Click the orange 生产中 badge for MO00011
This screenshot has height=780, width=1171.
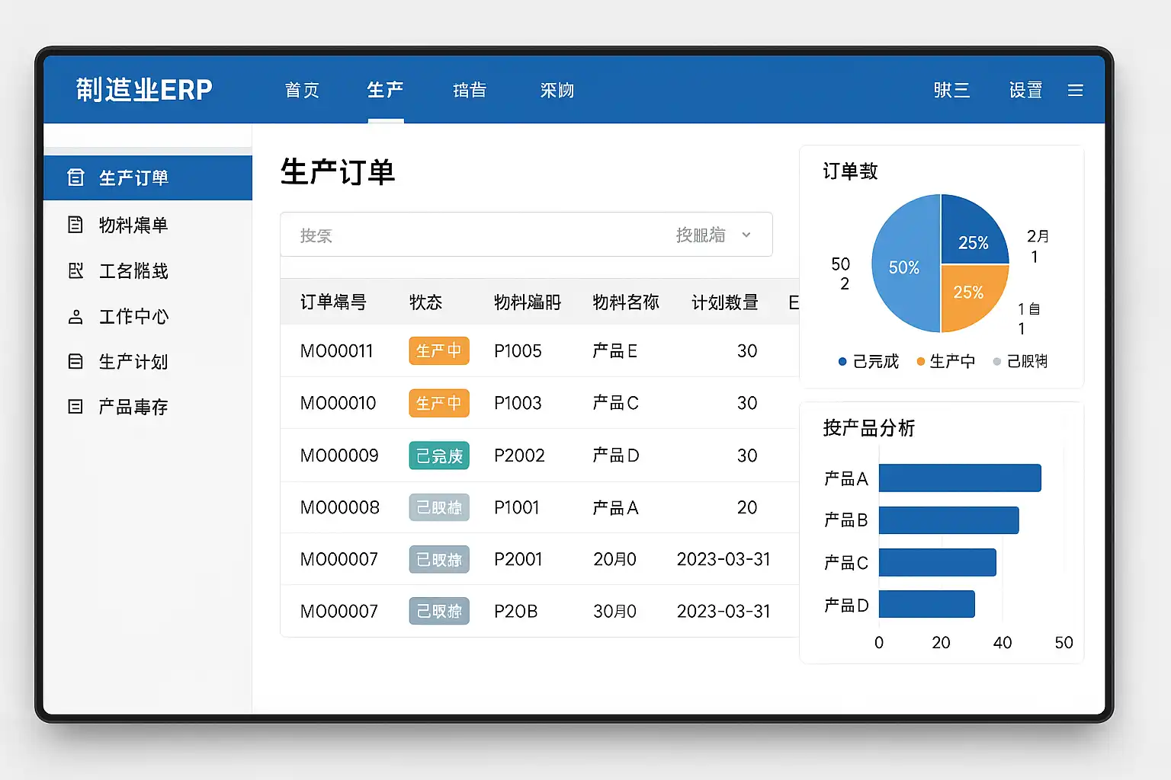pos(439,350)
